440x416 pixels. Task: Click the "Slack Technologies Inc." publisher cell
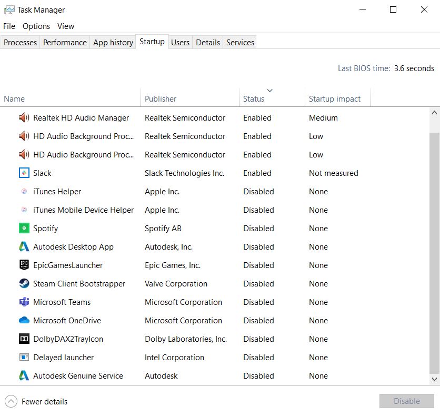click(x=184, y=173)
